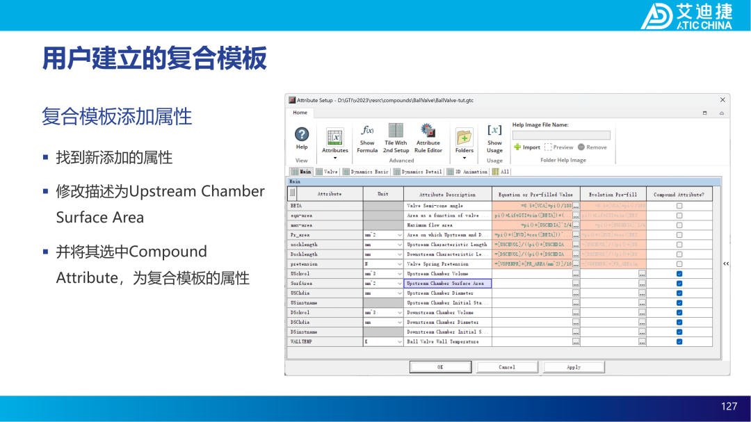
Task: Click Show Formula icon
Action: (367, 130)
